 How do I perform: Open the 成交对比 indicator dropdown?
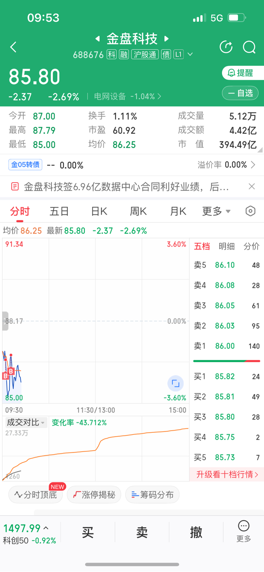click(x=26, y=422)
